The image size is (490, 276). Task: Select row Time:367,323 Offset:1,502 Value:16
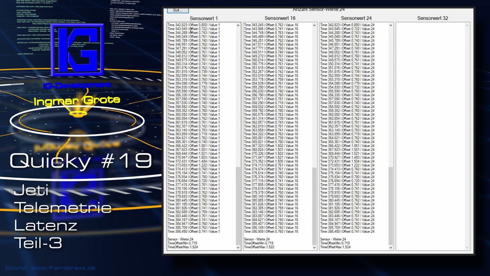271,146
